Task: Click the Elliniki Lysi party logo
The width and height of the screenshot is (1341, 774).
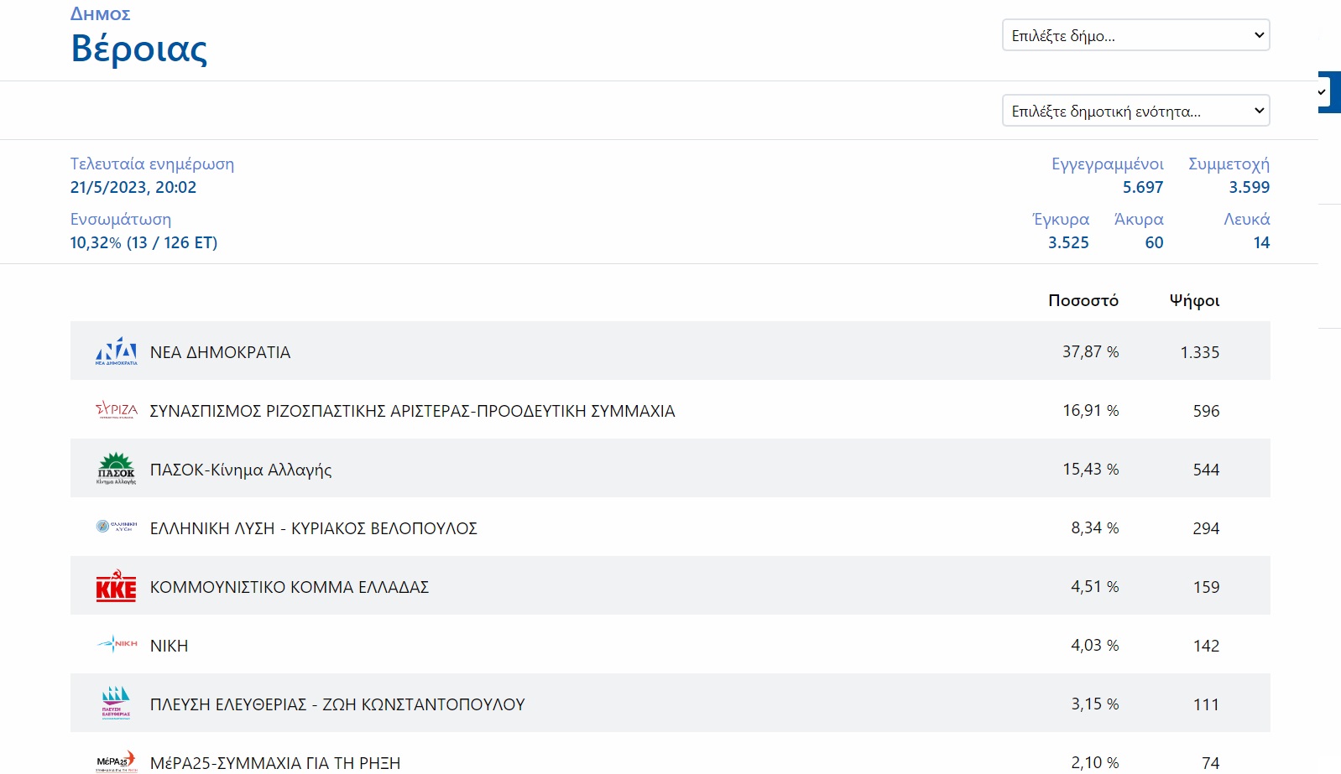Action: 116,527
